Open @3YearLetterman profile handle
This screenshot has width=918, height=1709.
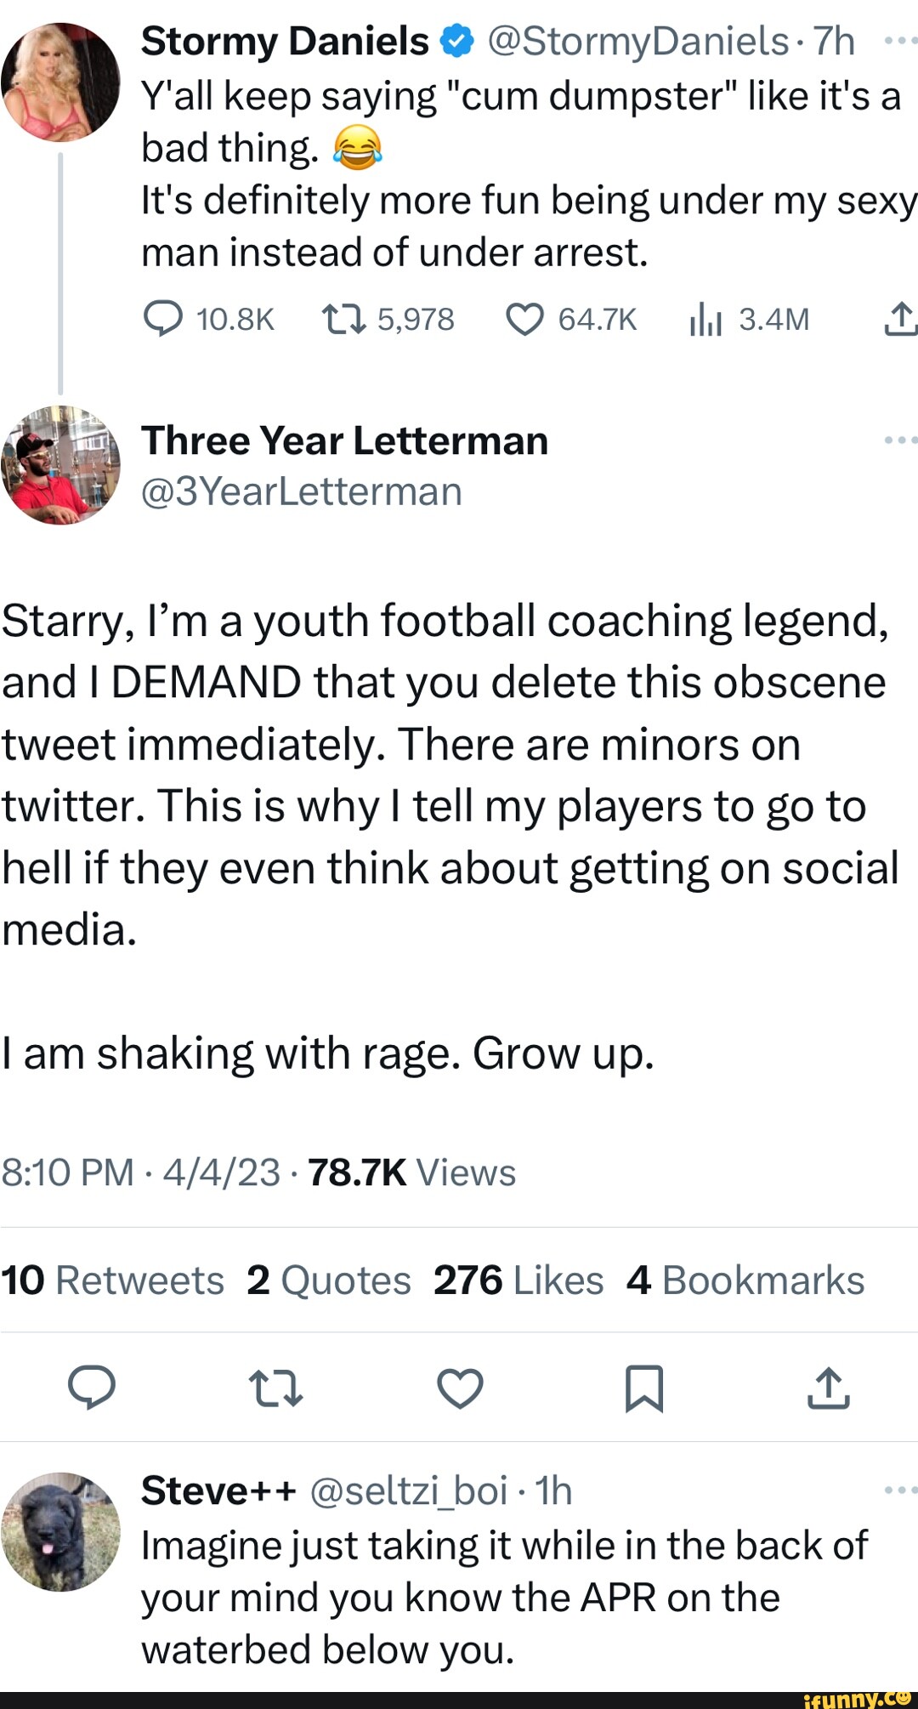pos(302,491)
